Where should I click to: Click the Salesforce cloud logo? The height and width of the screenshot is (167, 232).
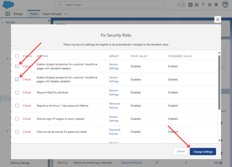pyautogui.click(x=8, y=5)
